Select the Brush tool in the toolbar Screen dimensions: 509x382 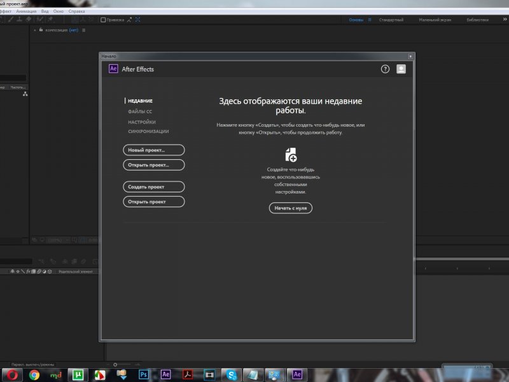click(11, 20)
